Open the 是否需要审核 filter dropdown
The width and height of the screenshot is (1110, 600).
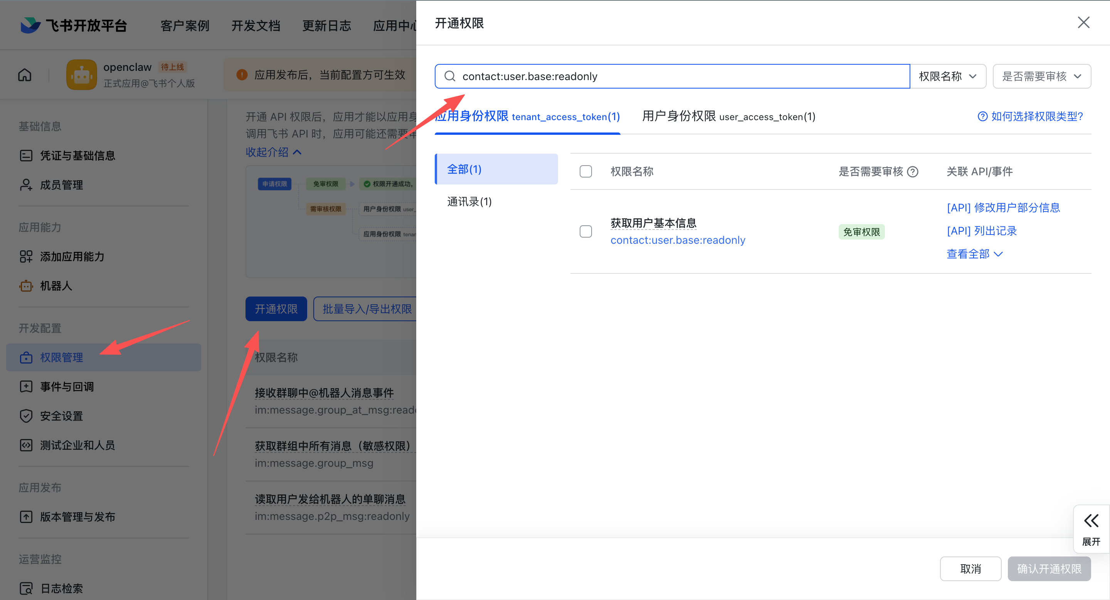pos(1041,76)
